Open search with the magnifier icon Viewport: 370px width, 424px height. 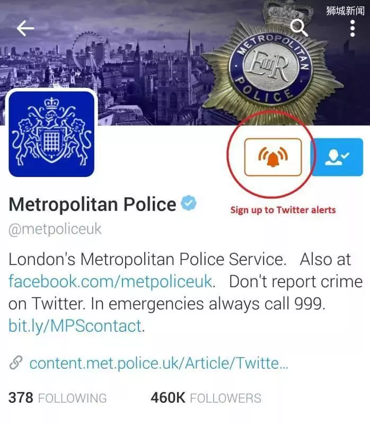point(299,28)
